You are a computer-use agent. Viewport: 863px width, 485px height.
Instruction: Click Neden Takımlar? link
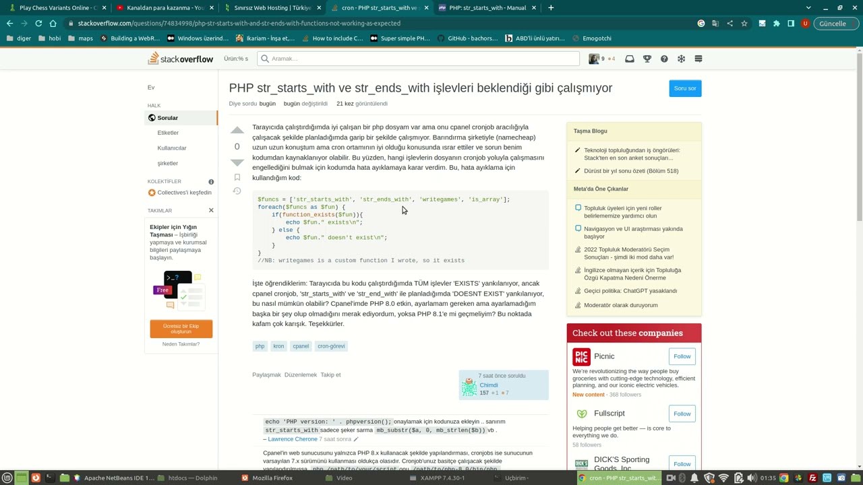click(181, 344)
